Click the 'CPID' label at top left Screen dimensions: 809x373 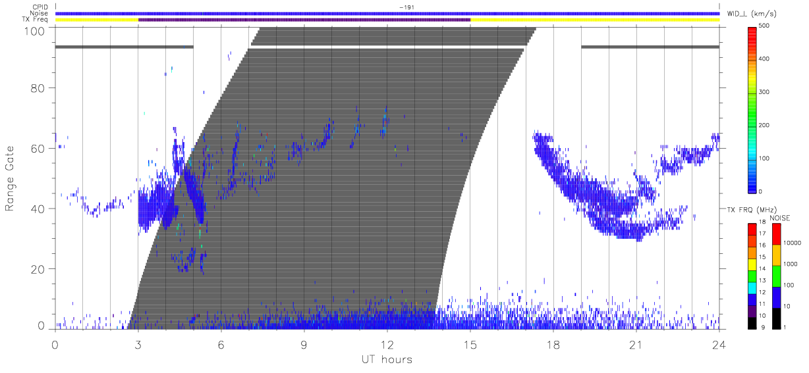pos(40,7)
